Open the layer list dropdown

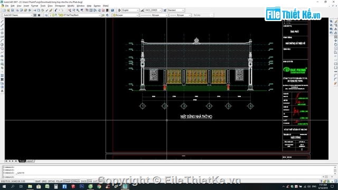click(75, 15)
